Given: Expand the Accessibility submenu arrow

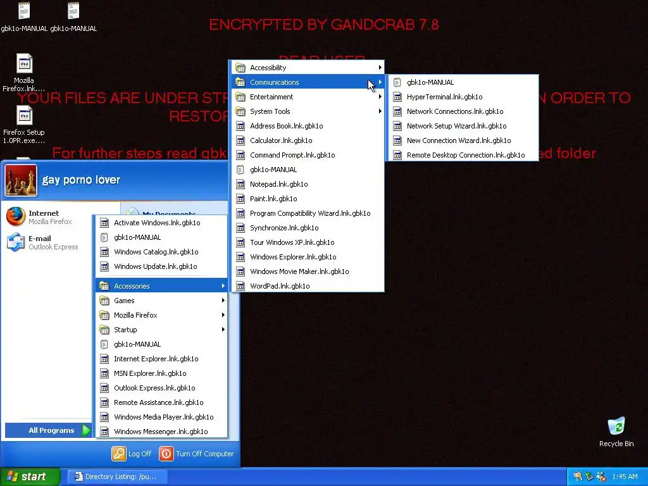Looking at the screenshot, I should click(x=380, y=68).
